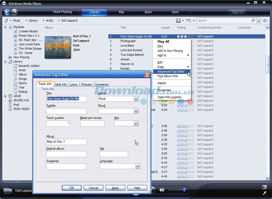This screenshot has width=272, height=199.
Task: Click the music note icon in breadcrumb
Action: click(6, 20)
